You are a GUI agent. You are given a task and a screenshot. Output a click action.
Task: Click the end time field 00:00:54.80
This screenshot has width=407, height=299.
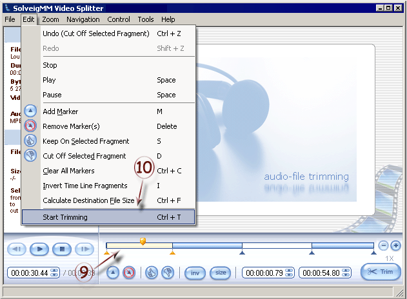321,273
